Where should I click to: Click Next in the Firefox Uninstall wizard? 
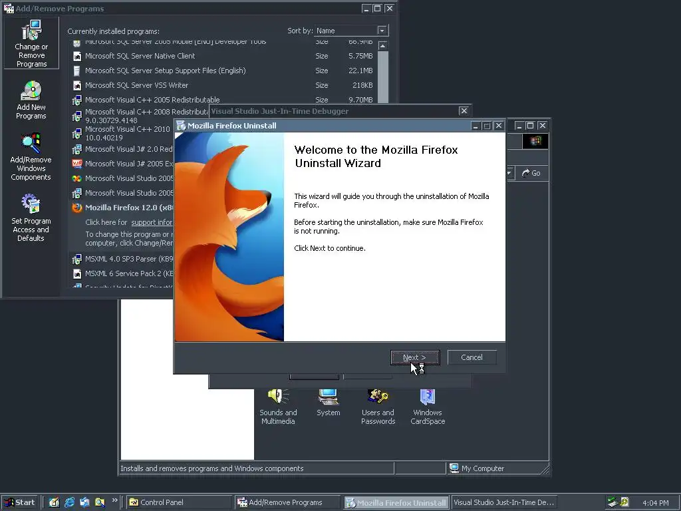click(x=415, y=357)
